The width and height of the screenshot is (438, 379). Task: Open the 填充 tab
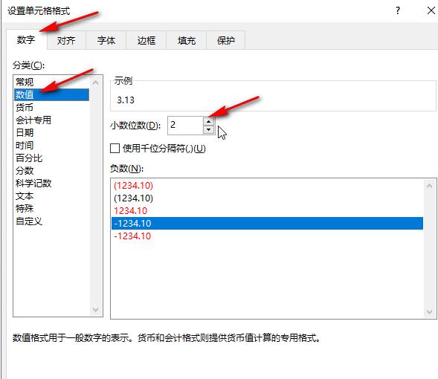tap(187, 40)
